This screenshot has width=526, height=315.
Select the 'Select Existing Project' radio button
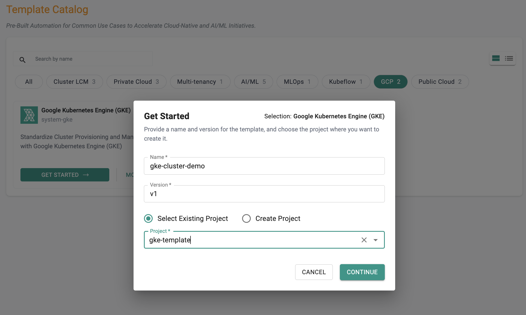point(149,218)
